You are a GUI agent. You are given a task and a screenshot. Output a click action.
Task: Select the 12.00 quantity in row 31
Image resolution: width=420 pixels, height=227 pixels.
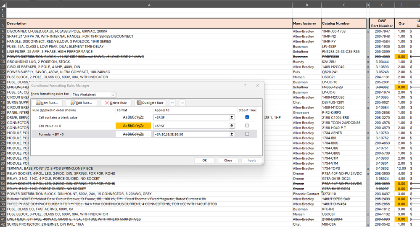tap(401, 169)
